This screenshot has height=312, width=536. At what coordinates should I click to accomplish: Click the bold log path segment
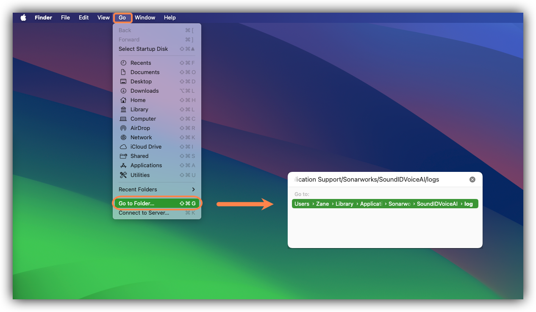[469, 204]
